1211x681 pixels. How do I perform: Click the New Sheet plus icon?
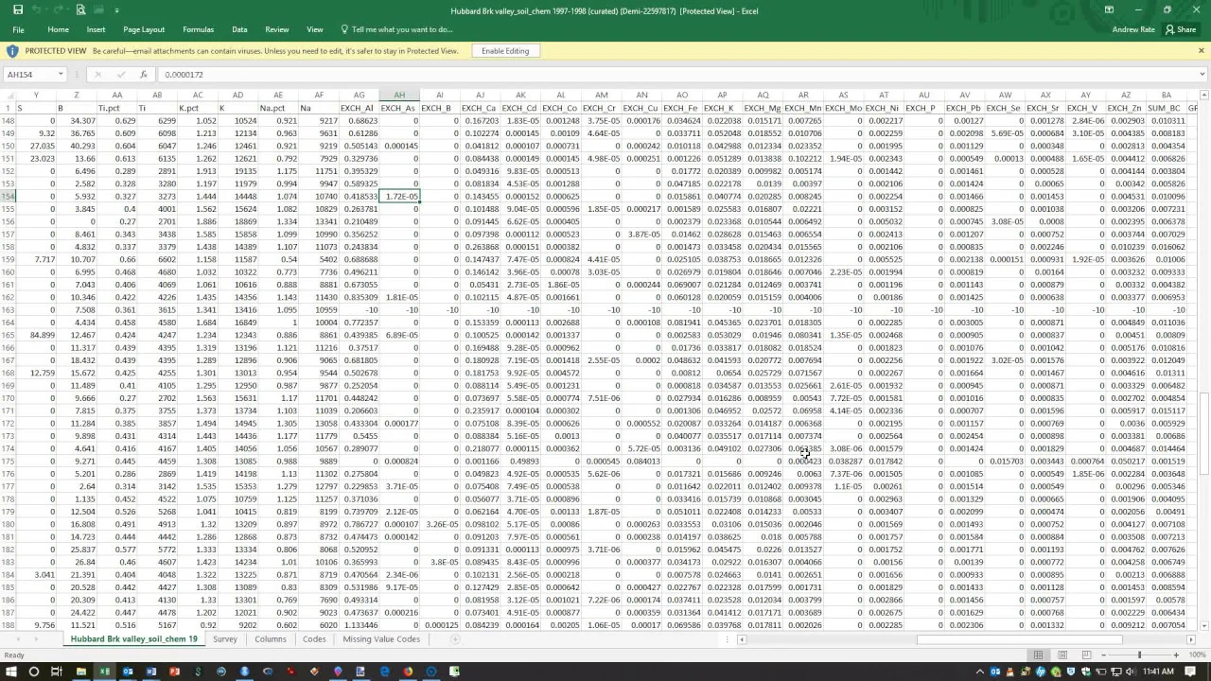[454, 639]
